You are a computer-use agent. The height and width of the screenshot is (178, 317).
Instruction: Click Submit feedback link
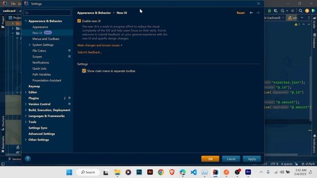pos(90,52)
